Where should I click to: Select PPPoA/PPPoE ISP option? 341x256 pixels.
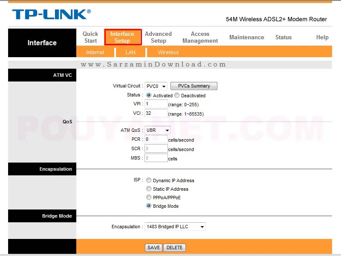(x=149, y=198)
